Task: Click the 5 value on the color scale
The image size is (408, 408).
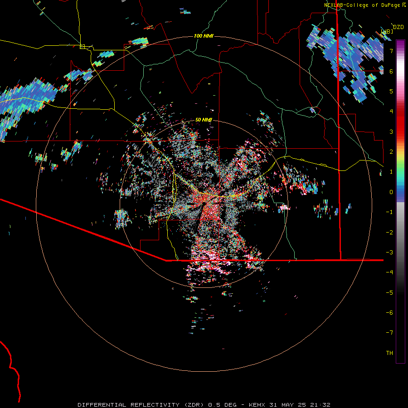Action: (x=391, y=91)
